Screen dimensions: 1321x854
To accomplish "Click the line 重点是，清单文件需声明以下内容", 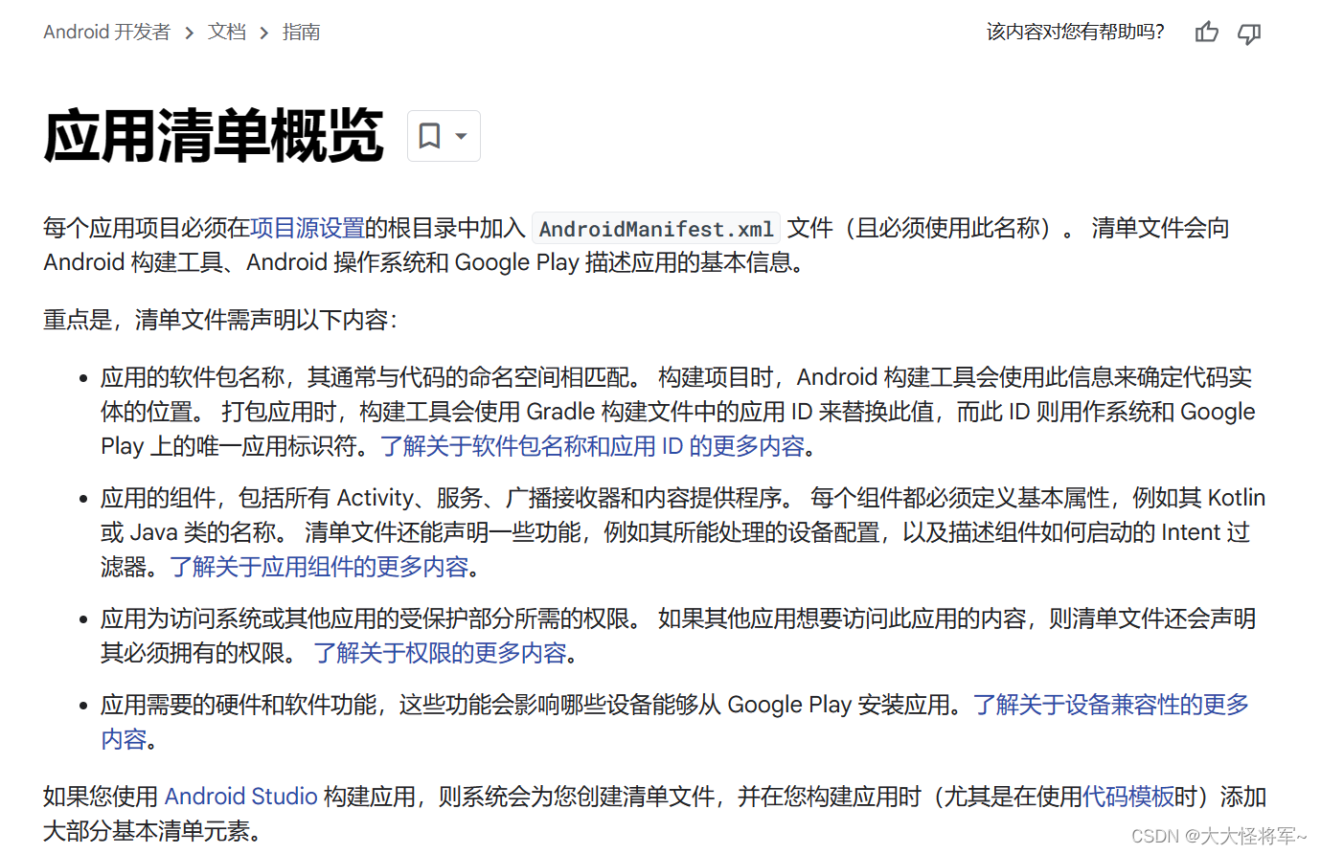I will tap(220, 320).
